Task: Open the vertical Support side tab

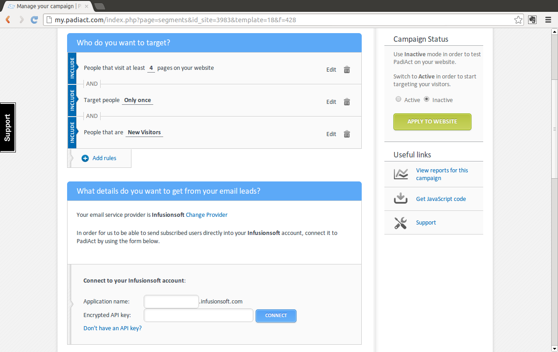Action: [8, 127]
